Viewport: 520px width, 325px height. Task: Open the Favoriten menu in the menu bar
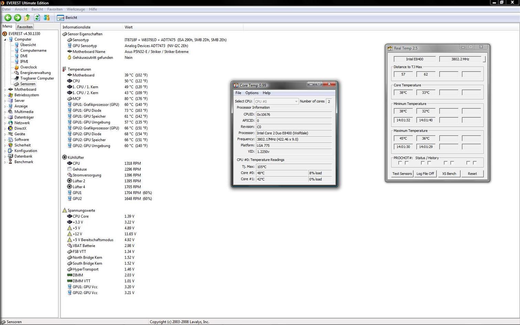[55, 9]
